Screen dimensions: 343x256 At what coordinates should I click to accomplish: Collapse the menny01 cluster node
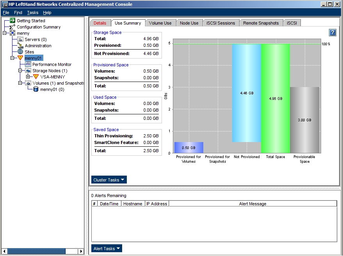coord(12,58)
